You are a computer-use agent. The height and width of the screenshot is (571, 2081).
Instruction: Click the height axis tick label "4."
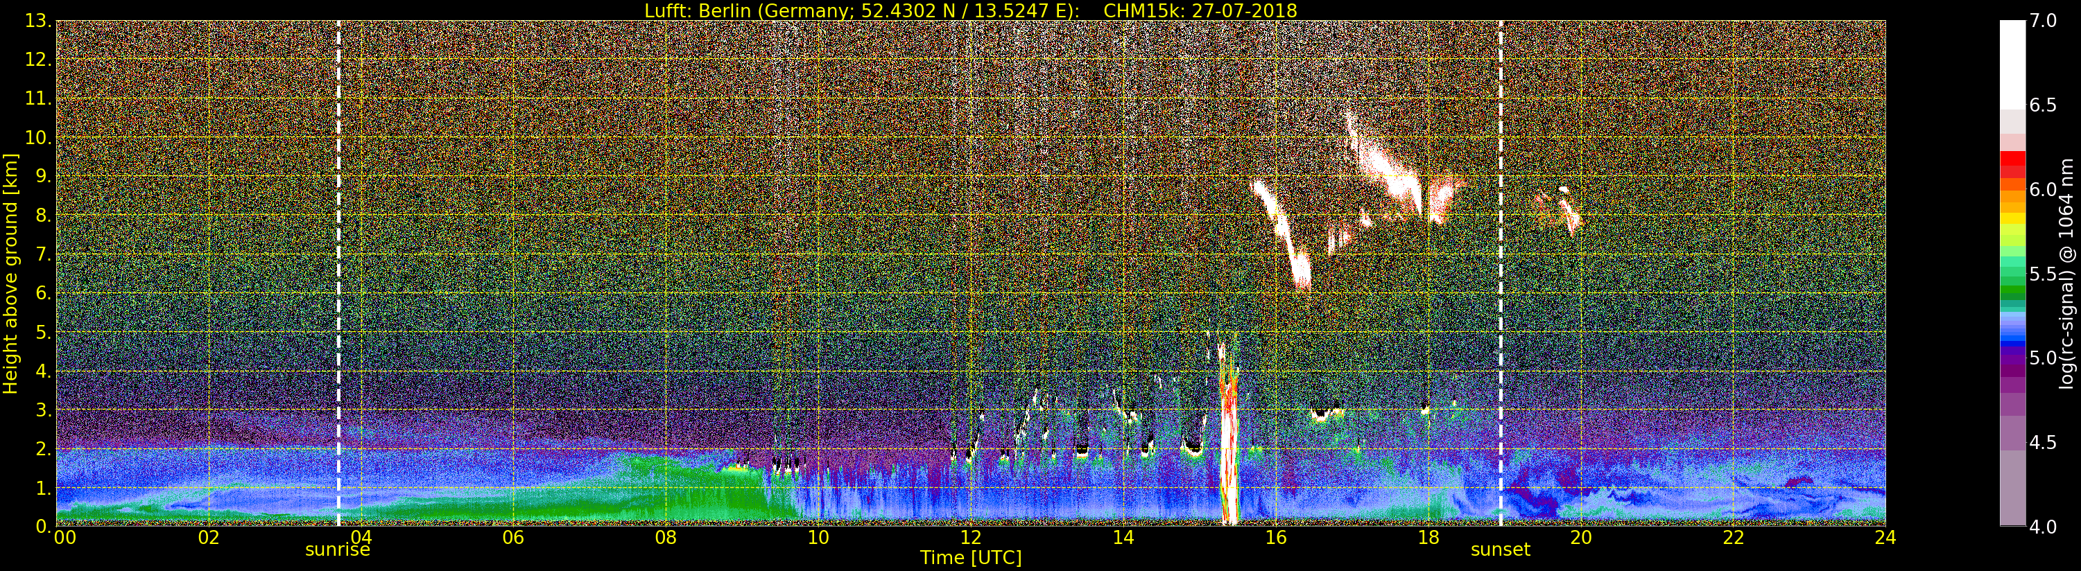(44, 371)
